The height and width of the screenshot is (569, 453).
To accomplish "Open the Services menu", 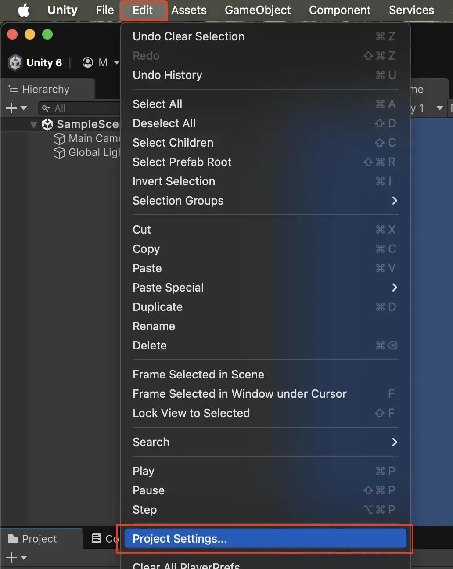I will pos(411,10).
